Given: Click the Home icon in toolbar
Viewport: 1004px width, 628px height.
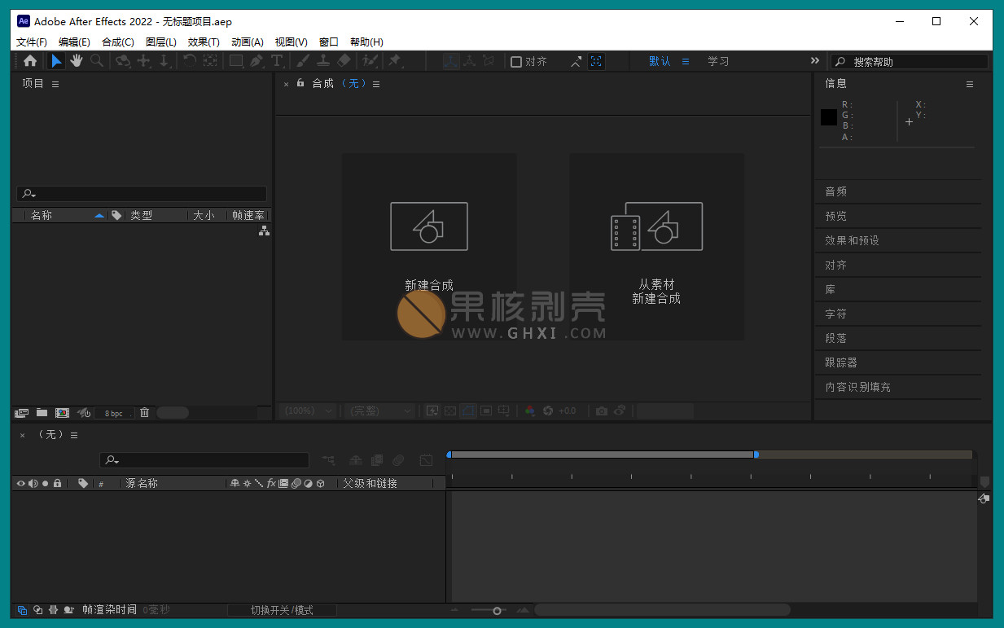Looking at the screenshot, I should point(30,61).
